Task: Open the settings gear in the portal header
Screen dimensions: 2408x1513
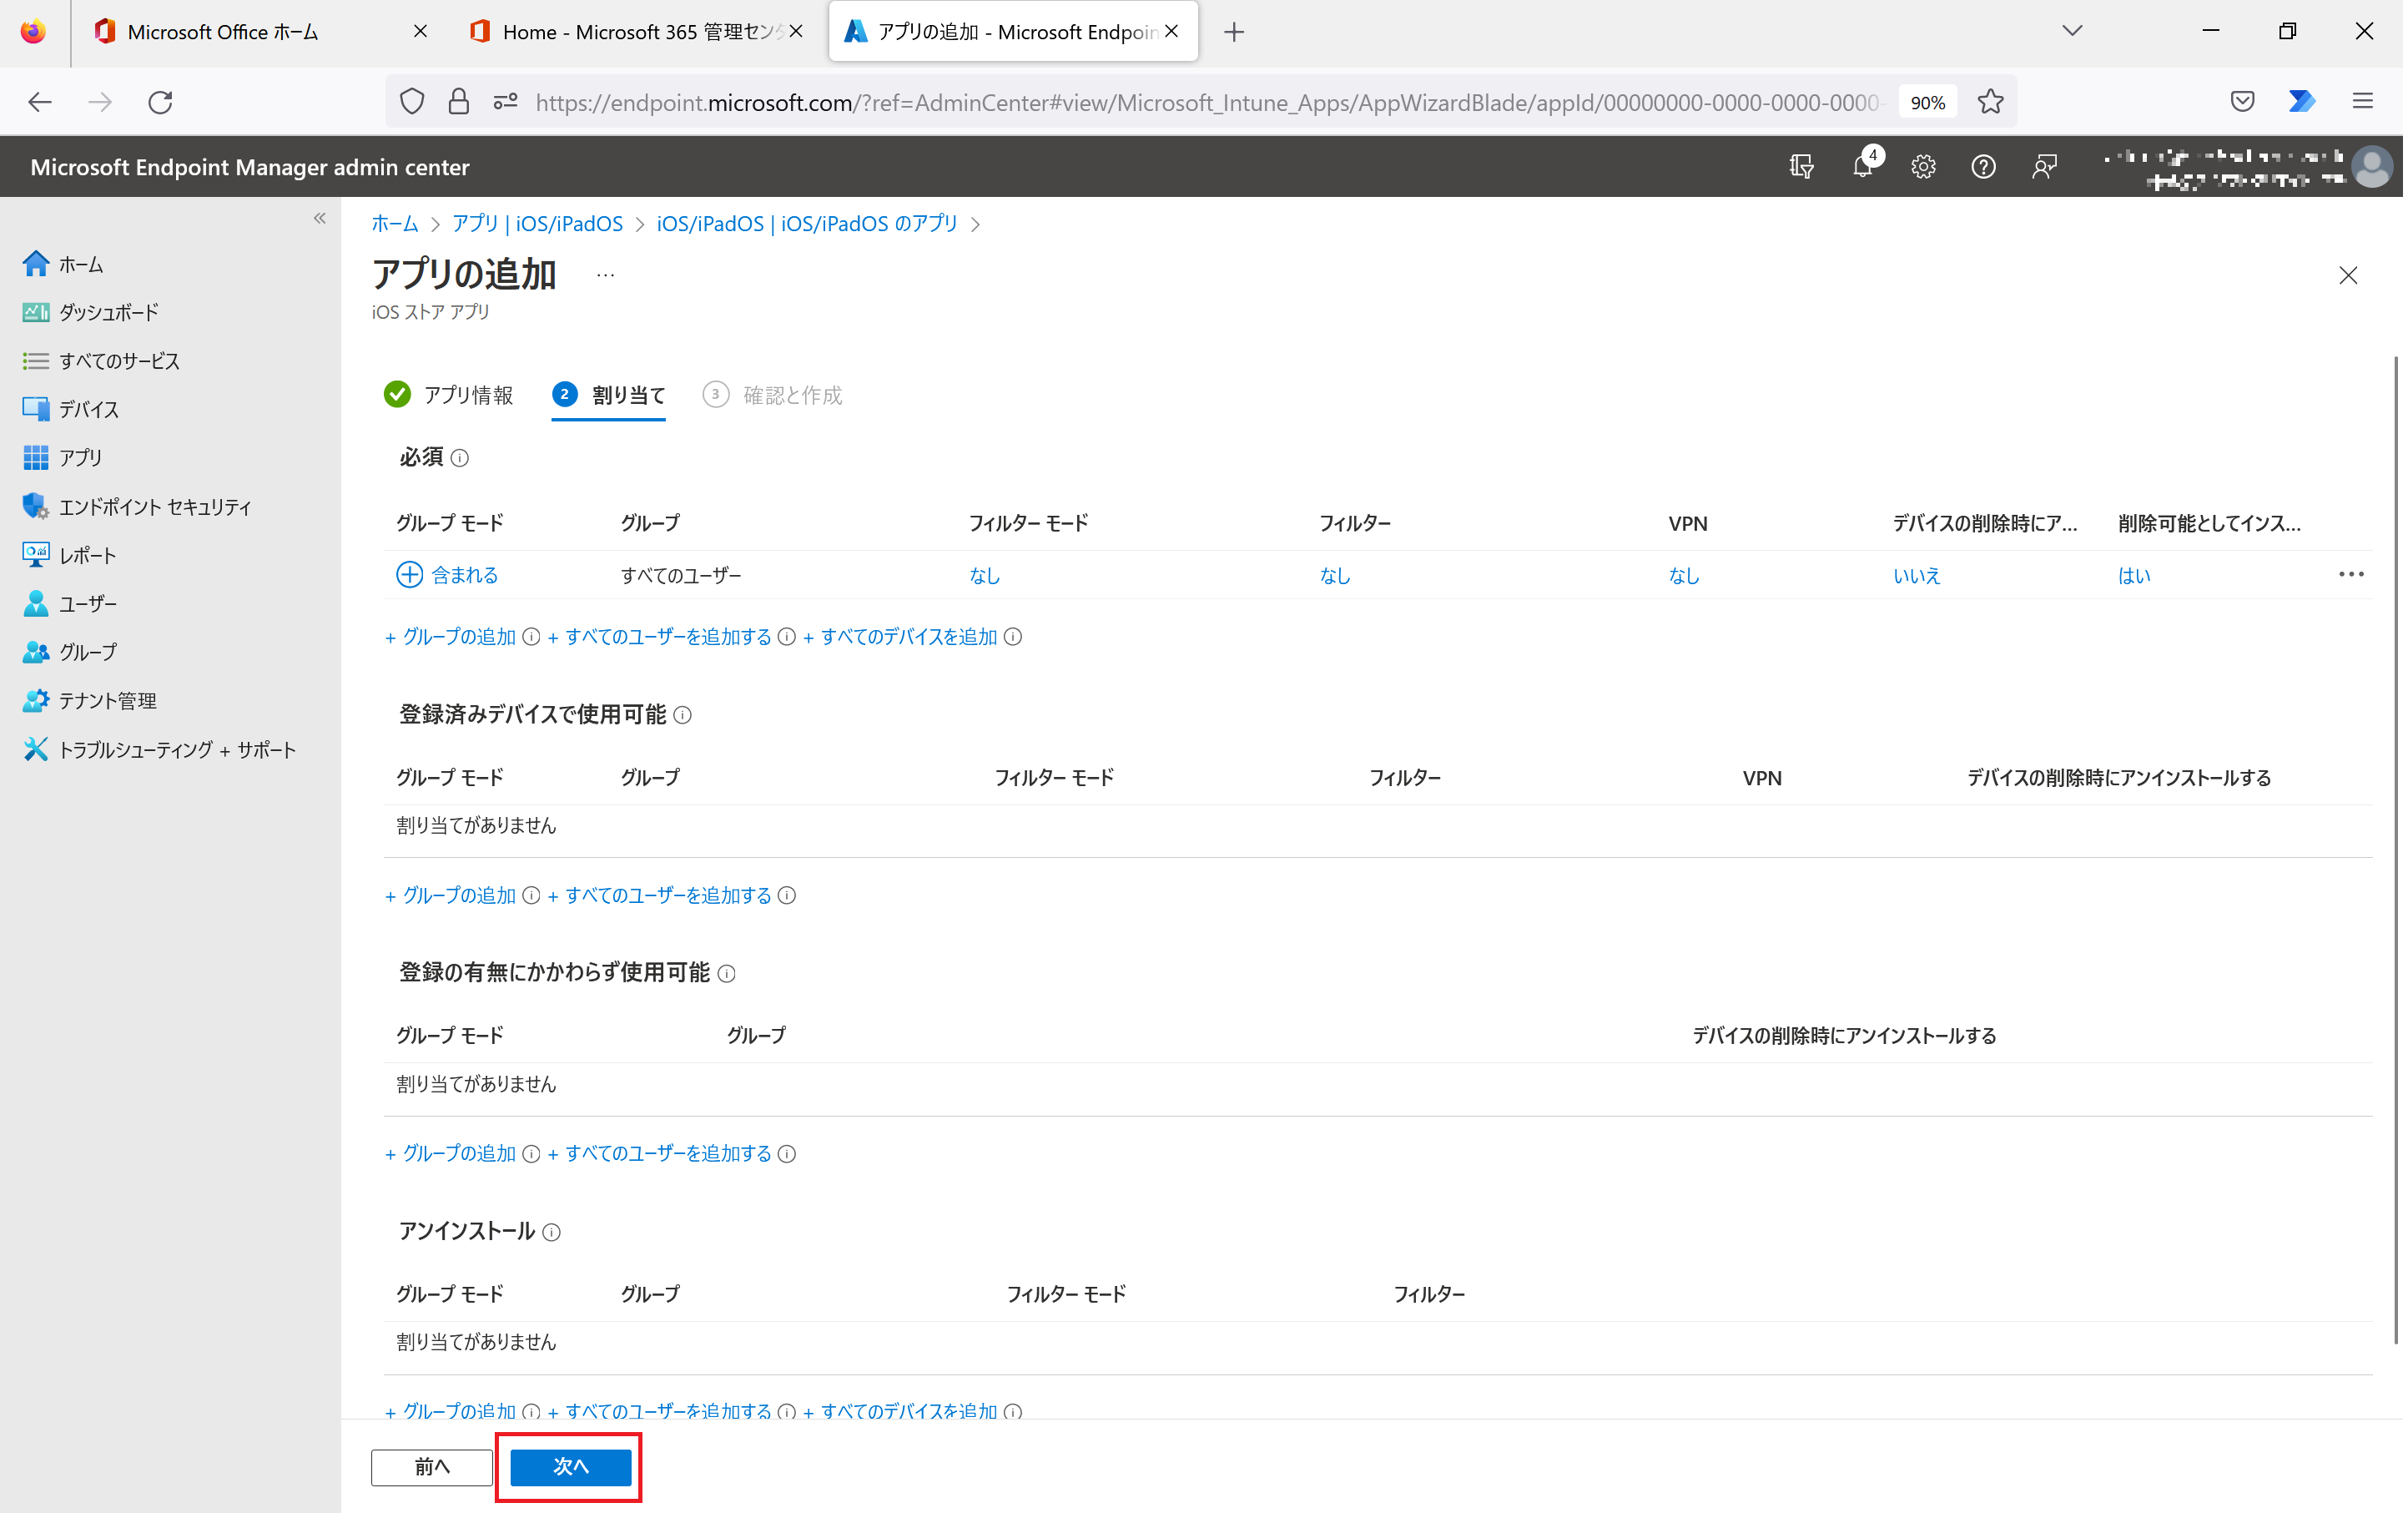Action: click(x=1923, y=166)
